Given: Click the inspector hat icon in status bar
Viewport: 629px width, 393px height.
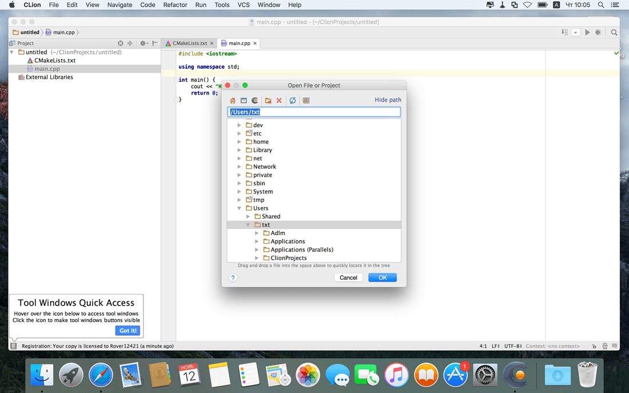Looking at the screenshot, I should pos(604,346).
